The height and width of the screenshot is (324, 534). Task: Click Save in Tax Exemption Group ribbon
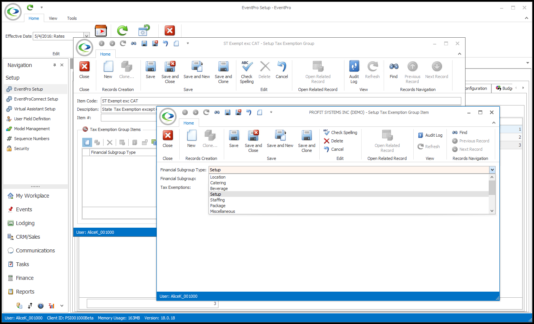[x=150, y=70]
